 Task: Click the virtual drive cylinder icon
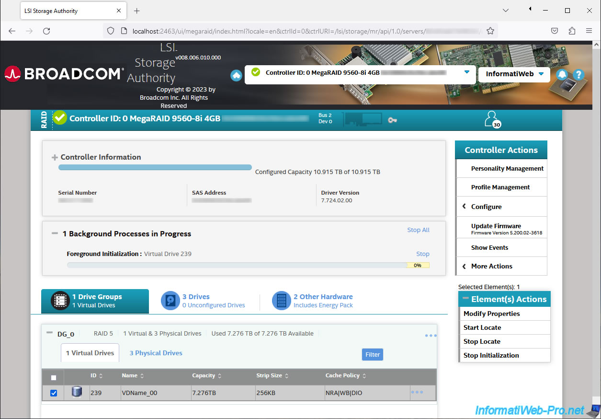pos(76,393)
